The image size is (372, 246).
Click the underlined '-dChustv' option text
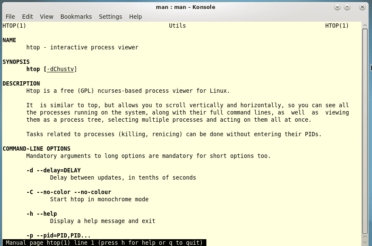[60, 69]
